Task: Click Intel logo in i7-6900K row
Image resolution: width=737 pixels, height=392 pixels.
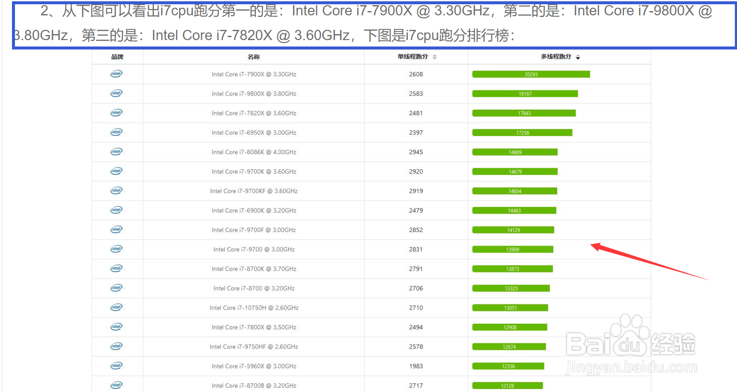Action: pyautogui.click(x=116, y=210)
